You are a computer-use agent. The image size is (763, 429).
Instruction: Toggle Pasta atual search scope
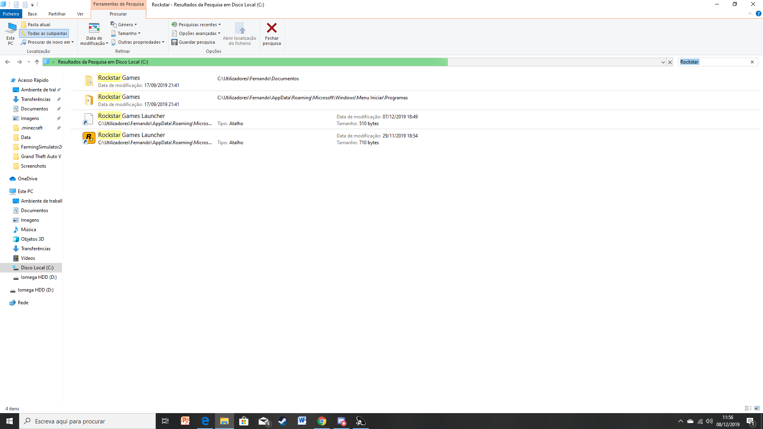[x=36, y=25]
